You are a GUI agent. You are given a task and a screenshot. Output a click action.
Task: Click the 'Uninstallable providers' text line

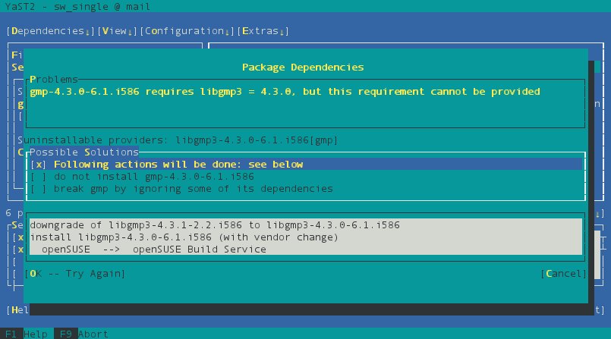click(x=178, y=140)
